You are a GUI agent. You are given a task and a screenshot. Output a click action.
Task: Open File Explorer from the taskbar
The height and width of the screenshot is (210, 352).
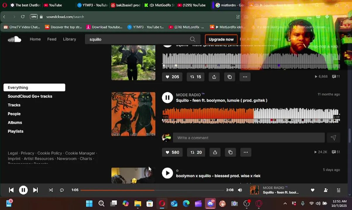pyautogui.click(x=138, y=204)
